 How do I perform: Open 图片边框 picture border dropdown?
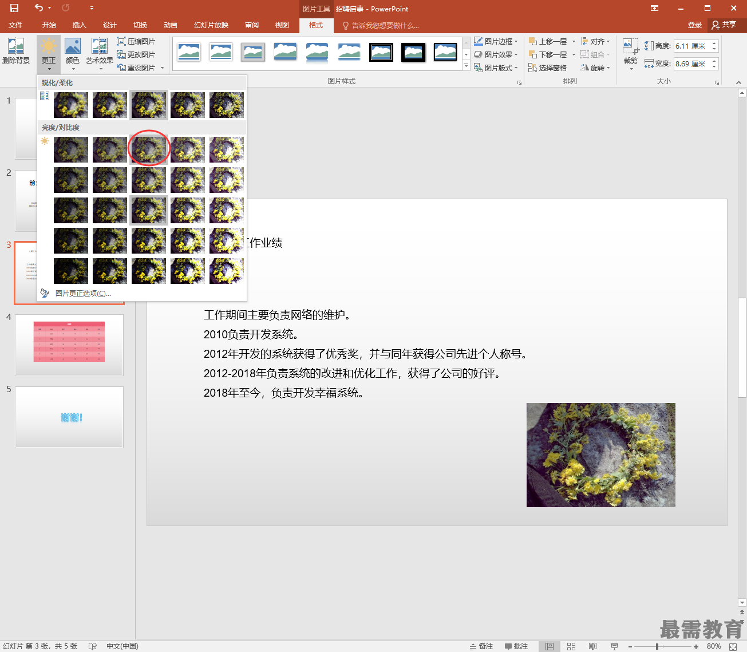(496, 41)
